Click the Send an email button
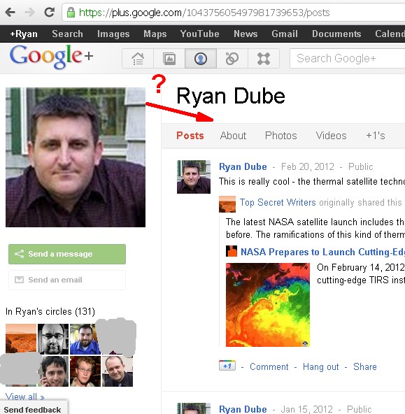405x414 pixels. tap(67, 280)
